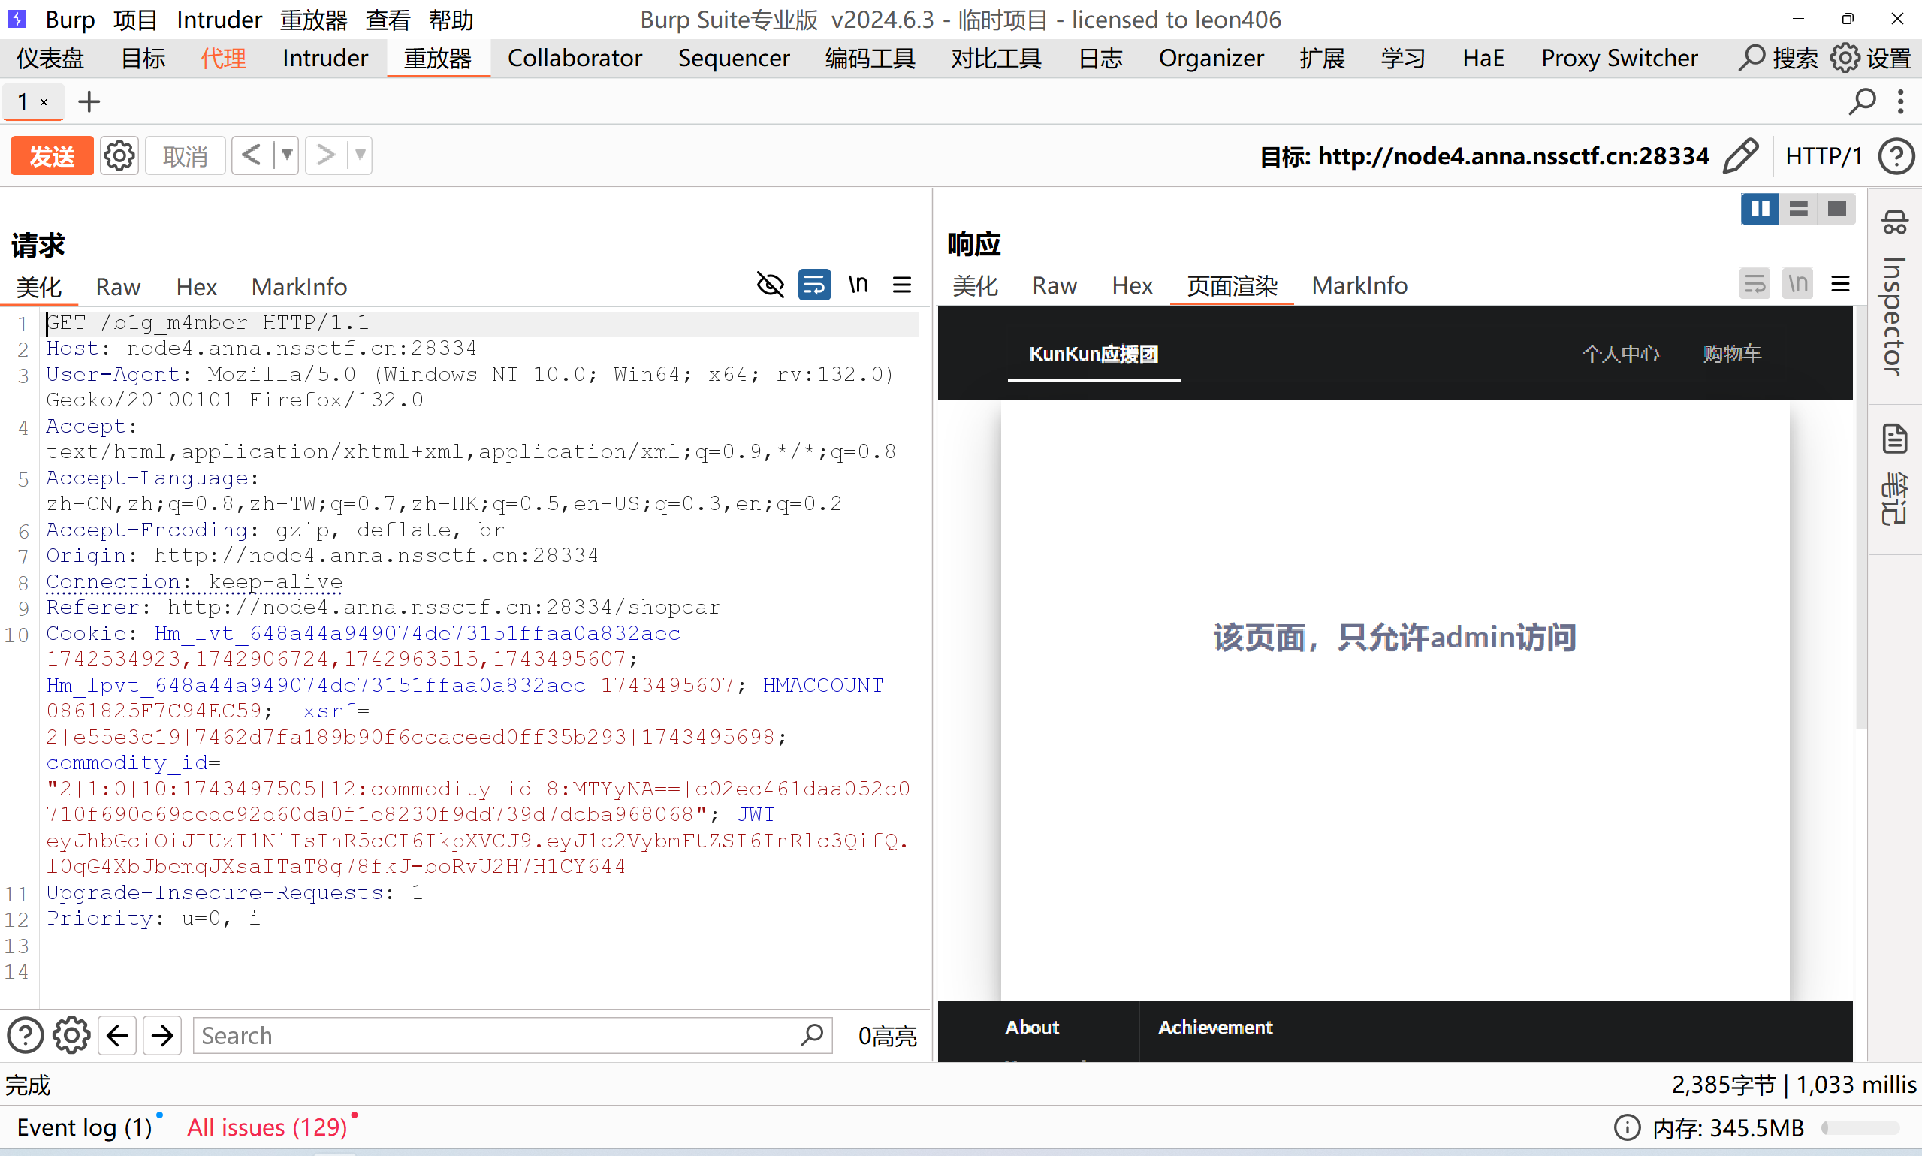Click the help icon next to HTTP/1

coord(1896,156)
